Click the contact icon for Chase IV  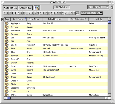tap(7, 81)
